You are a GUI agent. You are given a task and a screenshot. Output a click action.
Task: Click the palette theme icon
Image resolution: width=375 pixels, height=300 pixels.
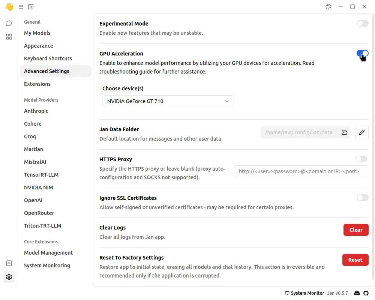point(328,7)
